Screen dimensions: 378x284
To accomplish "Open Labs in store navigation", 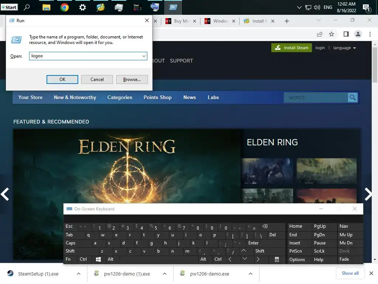I will click(213, 98).
